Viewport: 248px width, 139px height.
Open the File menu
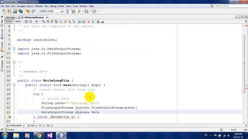pyautogui.click(x=2, y=6)
